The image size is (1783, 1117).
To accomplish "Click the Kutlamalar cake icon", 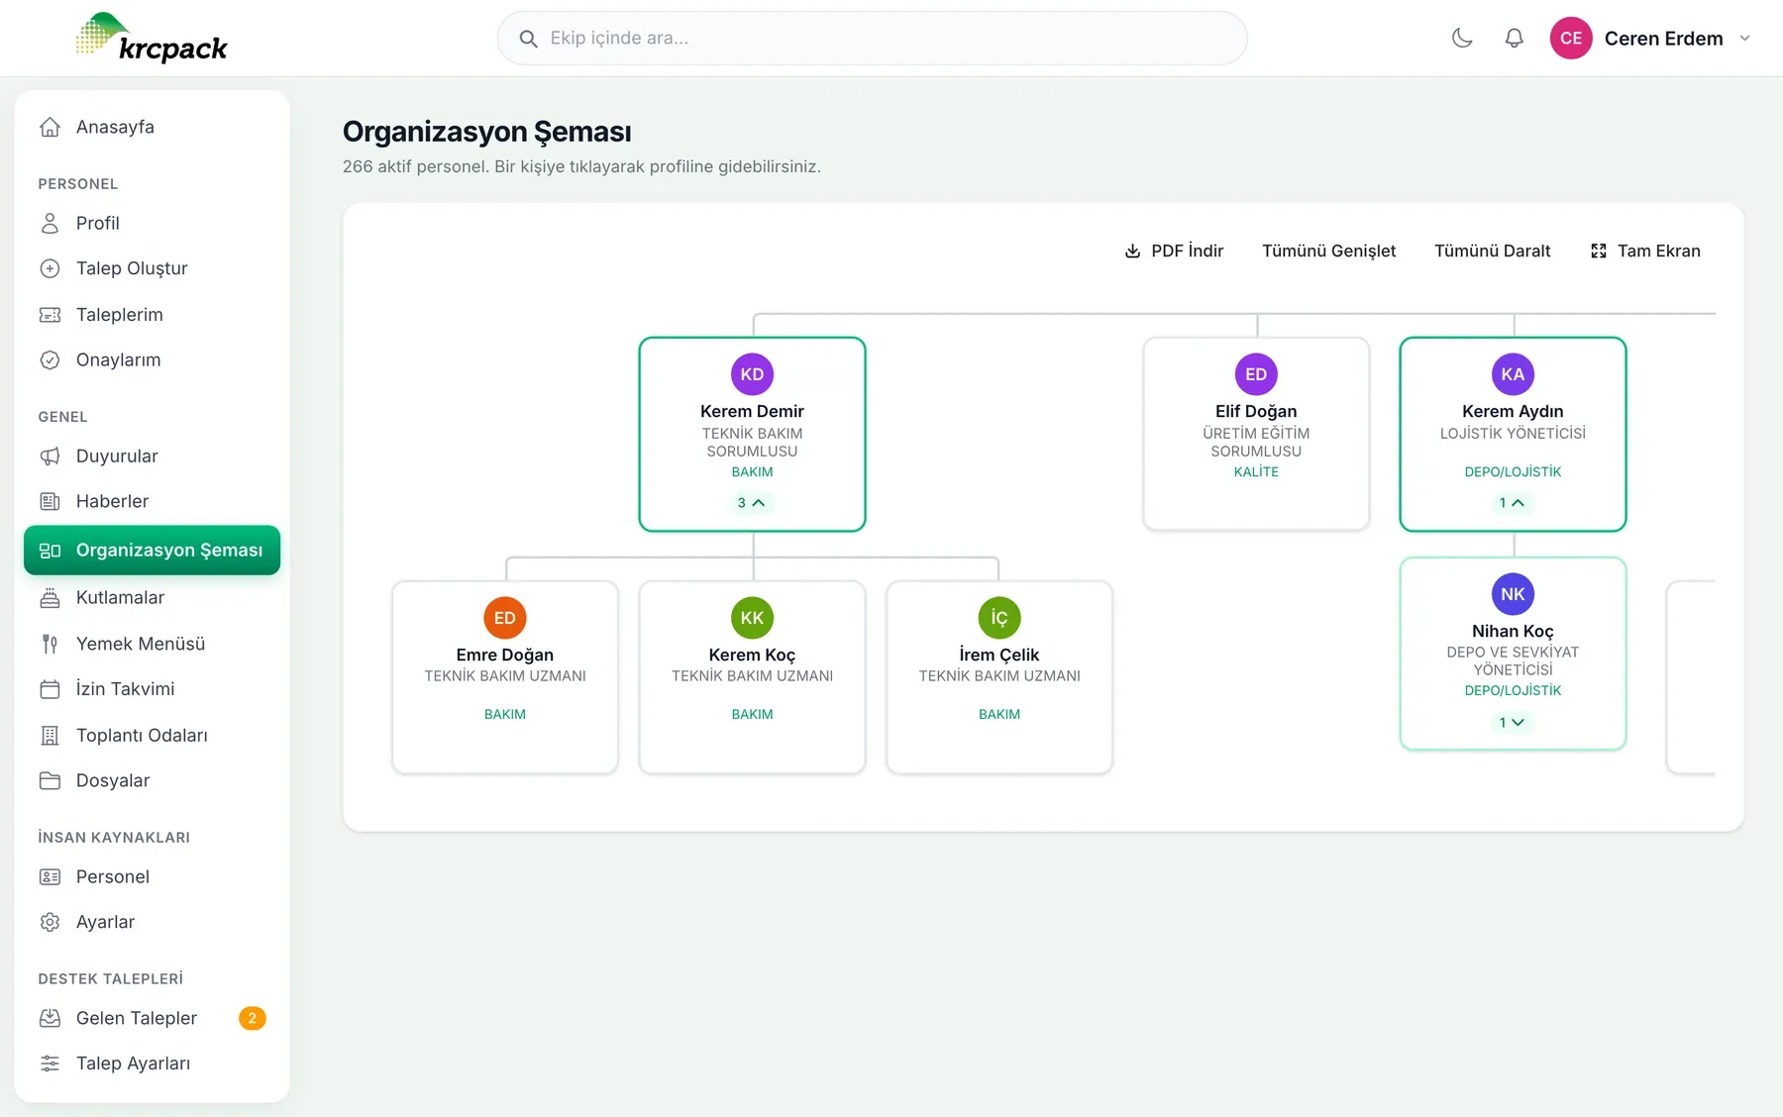I will [x=50, y=598].
